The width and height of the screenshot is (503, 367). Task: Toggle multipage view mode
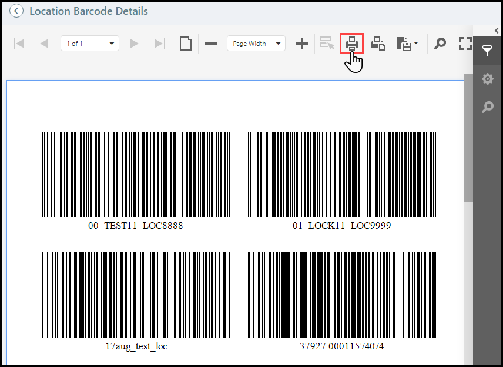tap(186, 44)
